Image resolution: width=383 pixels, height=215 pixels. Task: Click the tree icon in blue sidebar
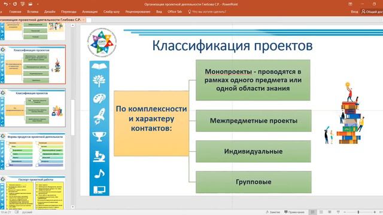(x=99, y=81)
